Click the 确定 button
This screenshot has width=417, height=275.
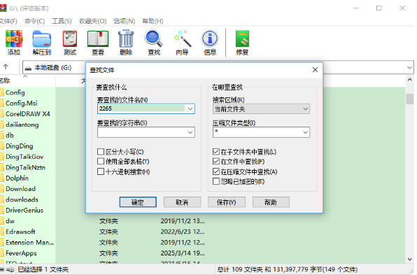point(138,202)
